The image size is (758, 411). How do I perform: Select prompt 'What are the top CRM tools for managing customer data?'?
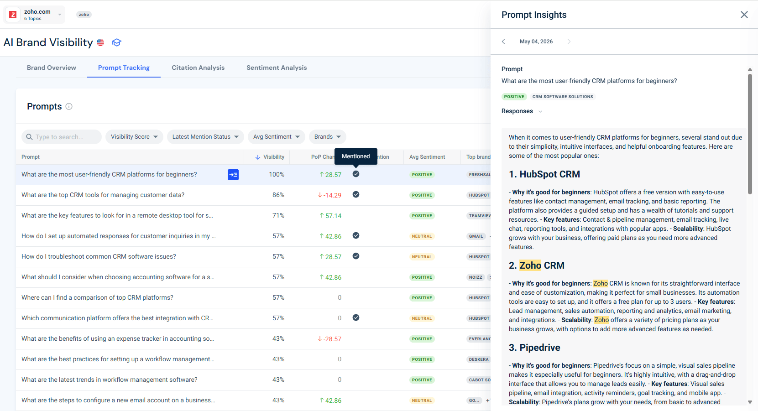pyautogui.click(x=103, y=195)
